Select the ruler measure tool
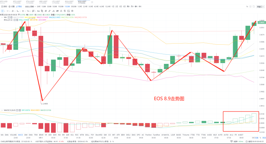 (50, 11)
